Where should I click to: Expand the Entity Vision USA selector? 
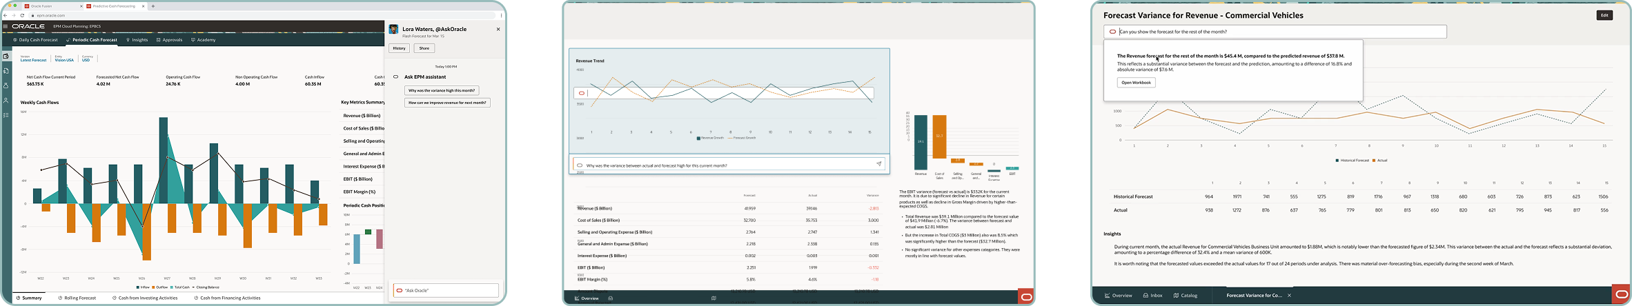64,60
